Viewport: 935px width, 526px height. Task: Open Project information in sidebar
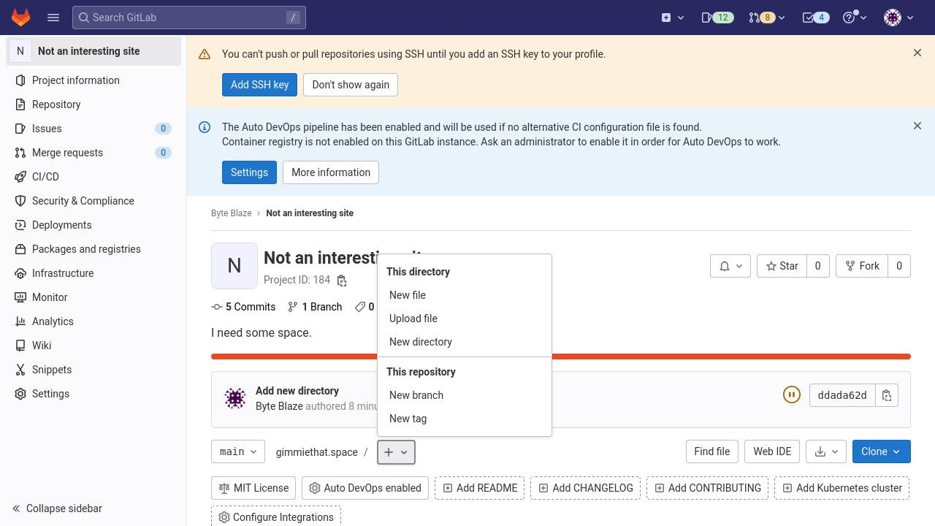click(93, 80)
